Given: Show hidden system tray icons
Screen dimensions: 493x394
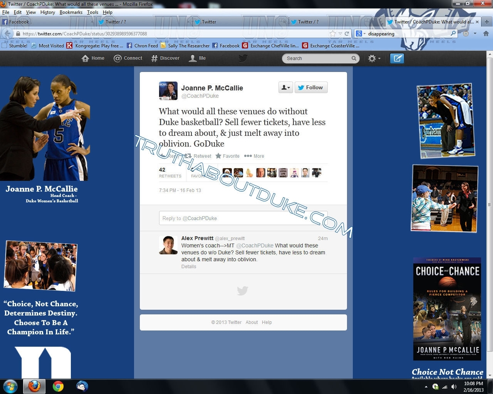Looking at the screenshot, I should pos(426,387).
